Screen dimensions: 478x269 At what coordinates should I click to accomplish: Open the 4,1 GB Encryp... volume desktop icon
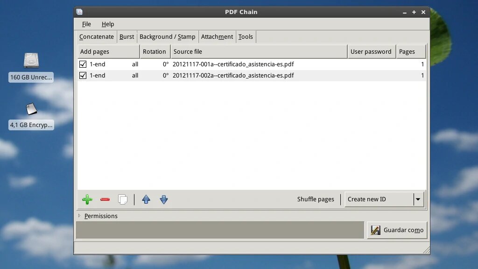coord(31,109)
